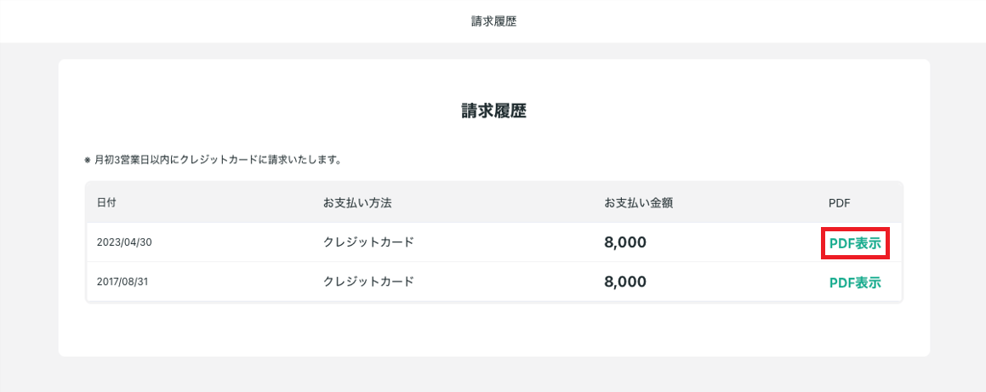The width and height of the screenshot is (986, 392).
Task: Click the 請求履歴 title in top bar
Action: (x=493, y=21)
